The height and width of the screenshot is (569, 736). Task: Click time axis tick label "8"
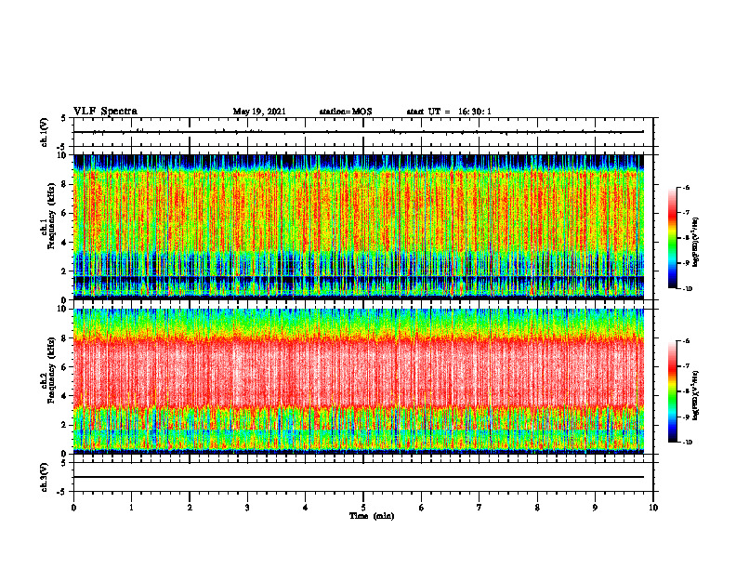pyautogui.click(x=537, y=508)
